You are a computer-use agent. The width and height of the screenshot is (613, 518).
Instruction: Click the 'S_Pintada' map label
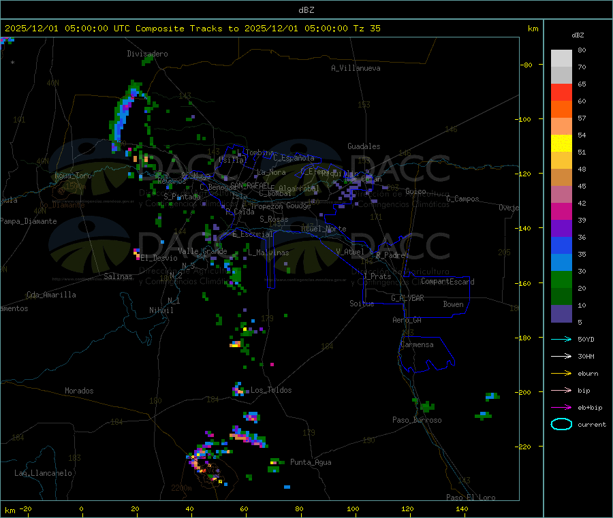[182, 197]
